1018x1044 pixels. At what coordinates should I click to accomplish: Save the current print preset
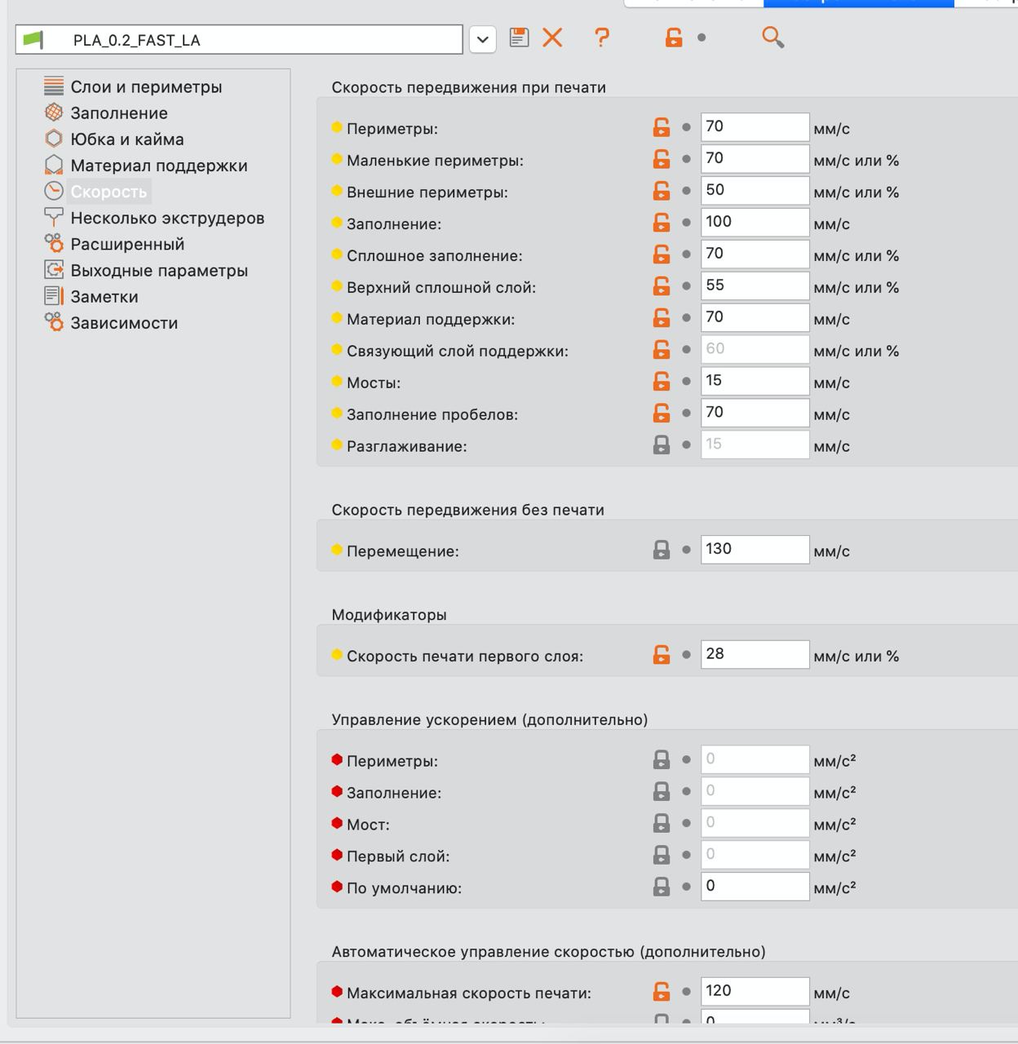click(519, 38)
